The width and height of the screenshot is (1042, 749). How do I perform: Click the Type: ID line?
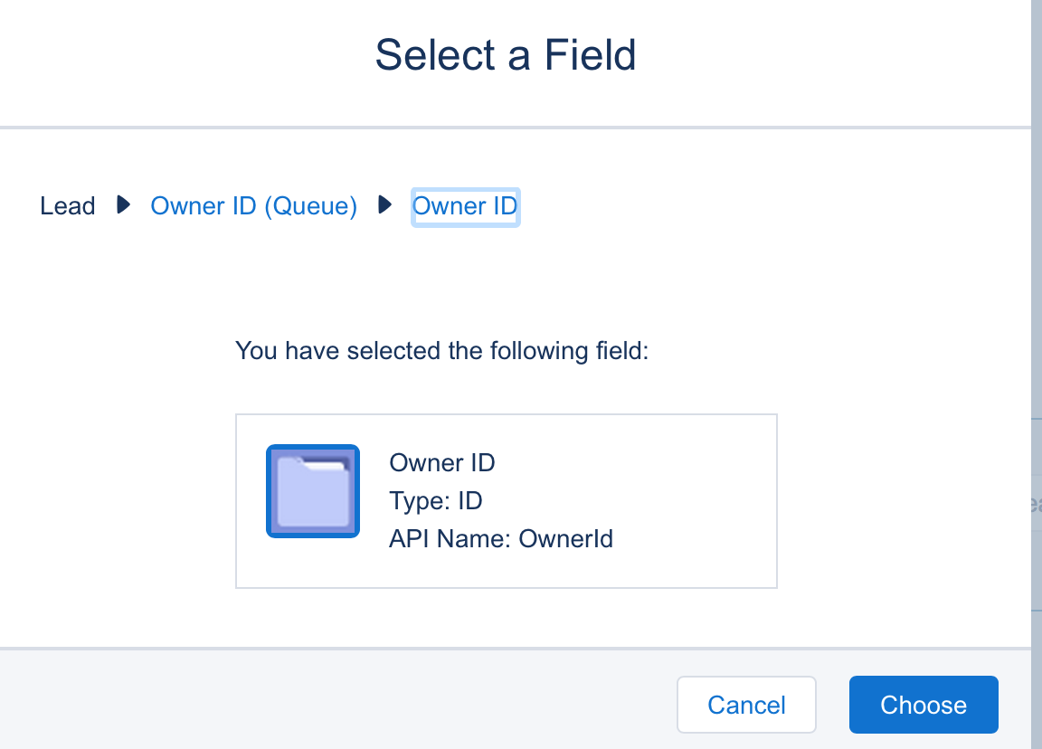click(x=436, y=501)
